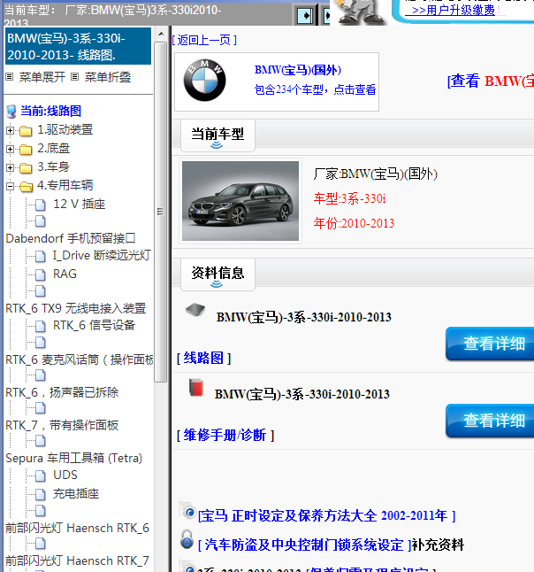534x572 pixels.
Task: Click 菜单展开 to expand all menus
Action: coord(42,77)
